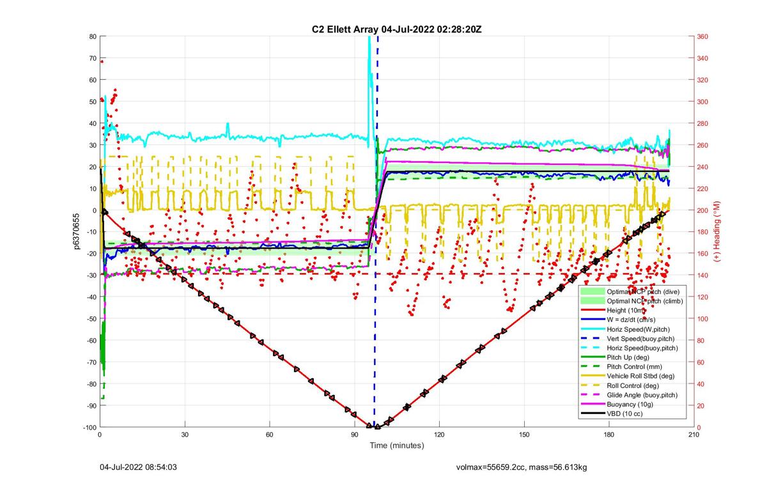
Task: Click the black line sample beside 'VBD (10 cc)'
Action: click(592, 414)
